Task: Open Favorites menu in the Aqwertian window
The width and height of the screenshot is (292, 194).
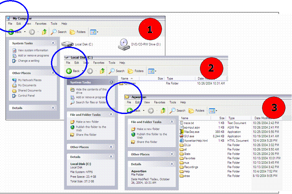Action: click(x=159, y=102)
